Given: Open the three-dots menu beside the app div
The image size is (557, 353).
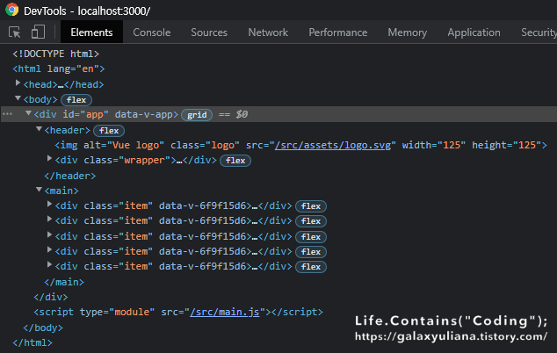Looking at the screenshot, I should click(7, 114).
